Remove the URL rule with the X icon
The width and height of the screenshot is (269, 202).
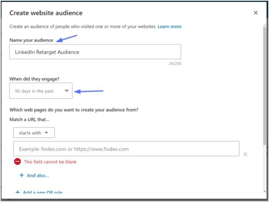[x=245, y=154]
